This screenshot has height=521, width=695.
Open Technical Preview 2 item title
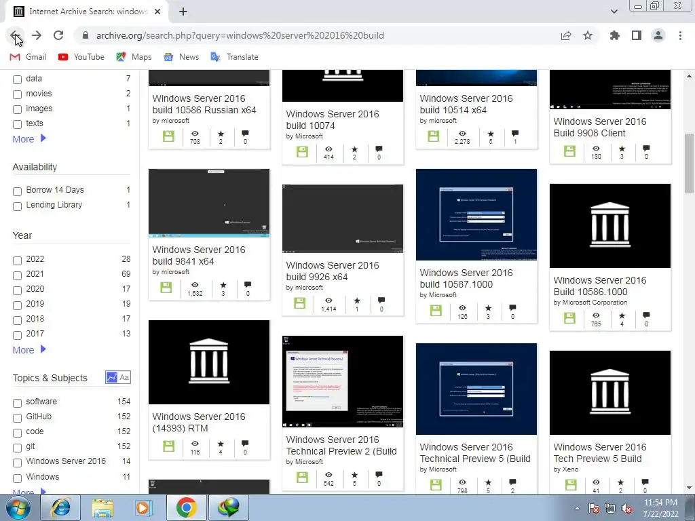pos(341,445)
